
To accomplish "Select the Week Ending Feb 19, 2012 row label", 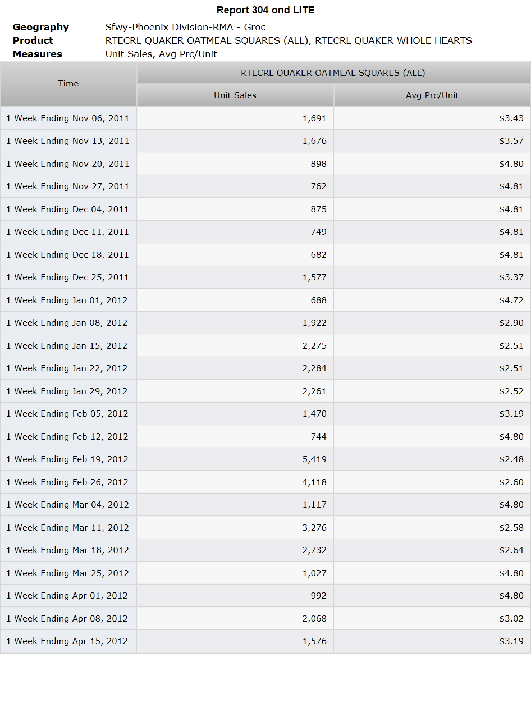I will coord(68,459).
